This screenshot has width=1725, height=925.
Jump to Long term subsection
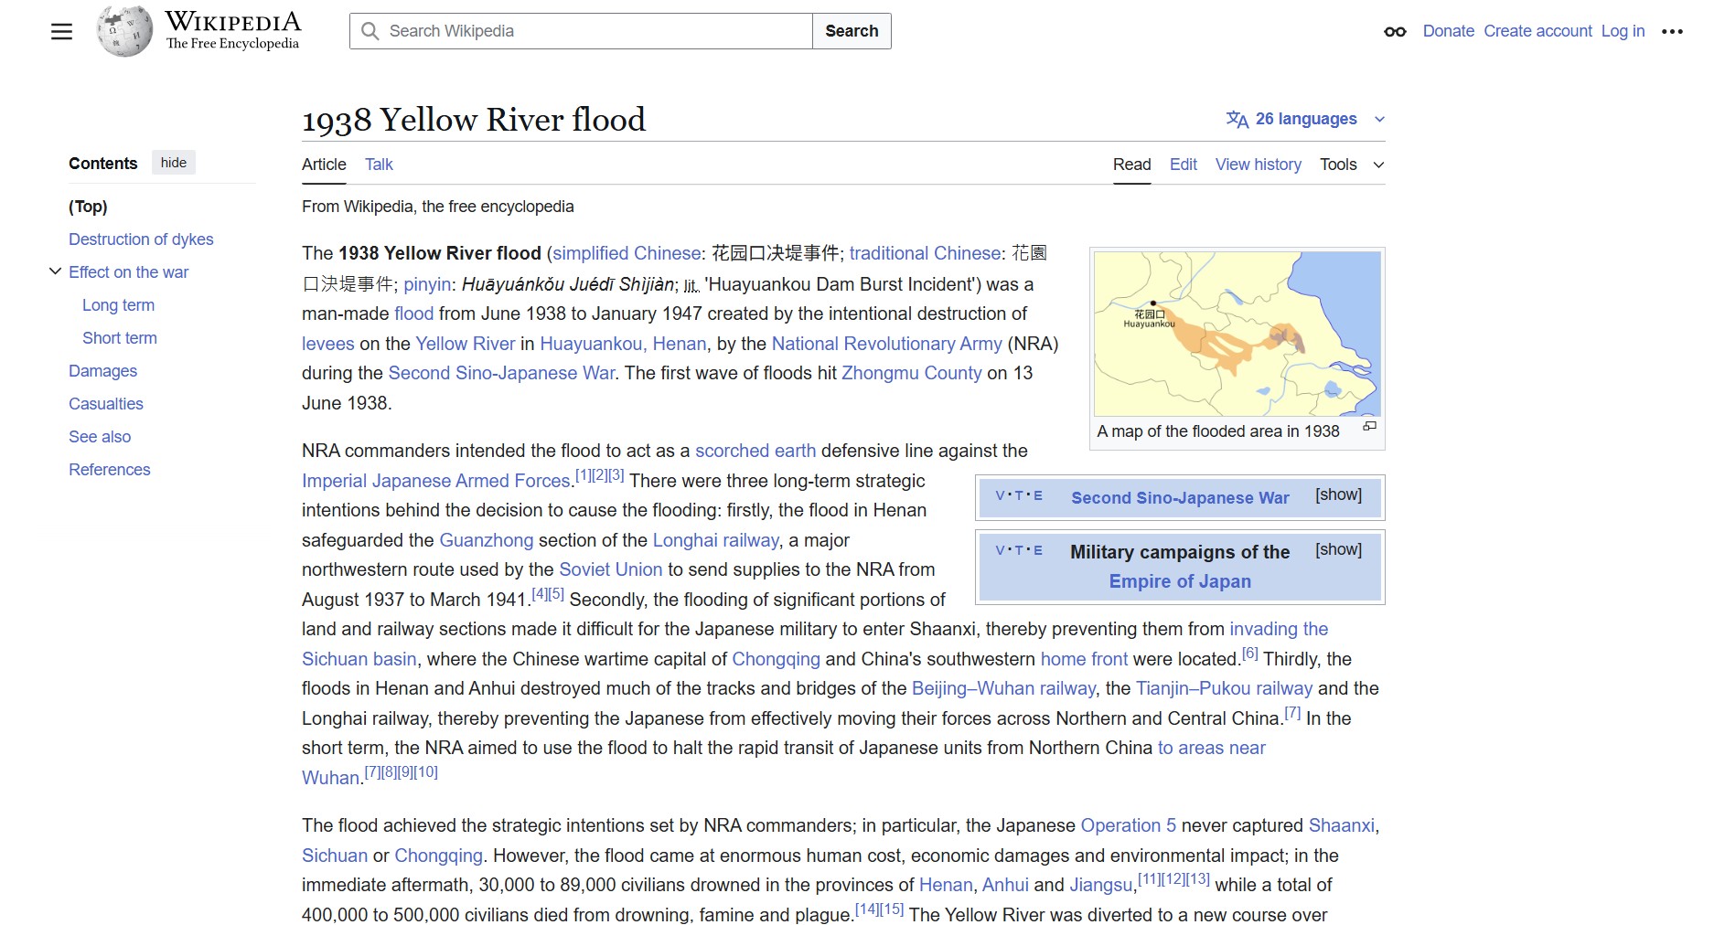click(x=118, y=305)
